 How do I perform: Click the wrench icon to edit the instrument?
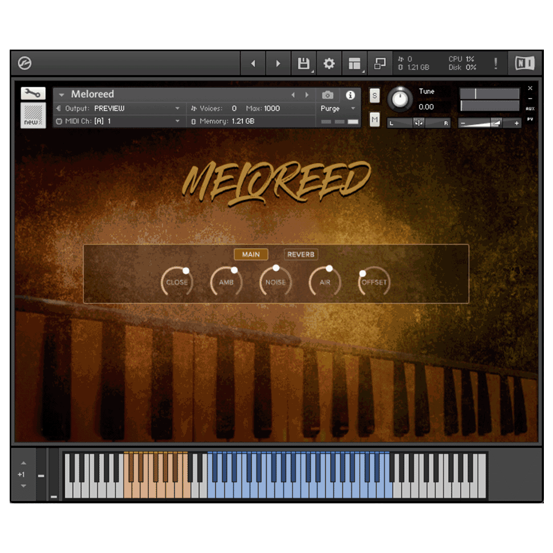pos(32,92)
